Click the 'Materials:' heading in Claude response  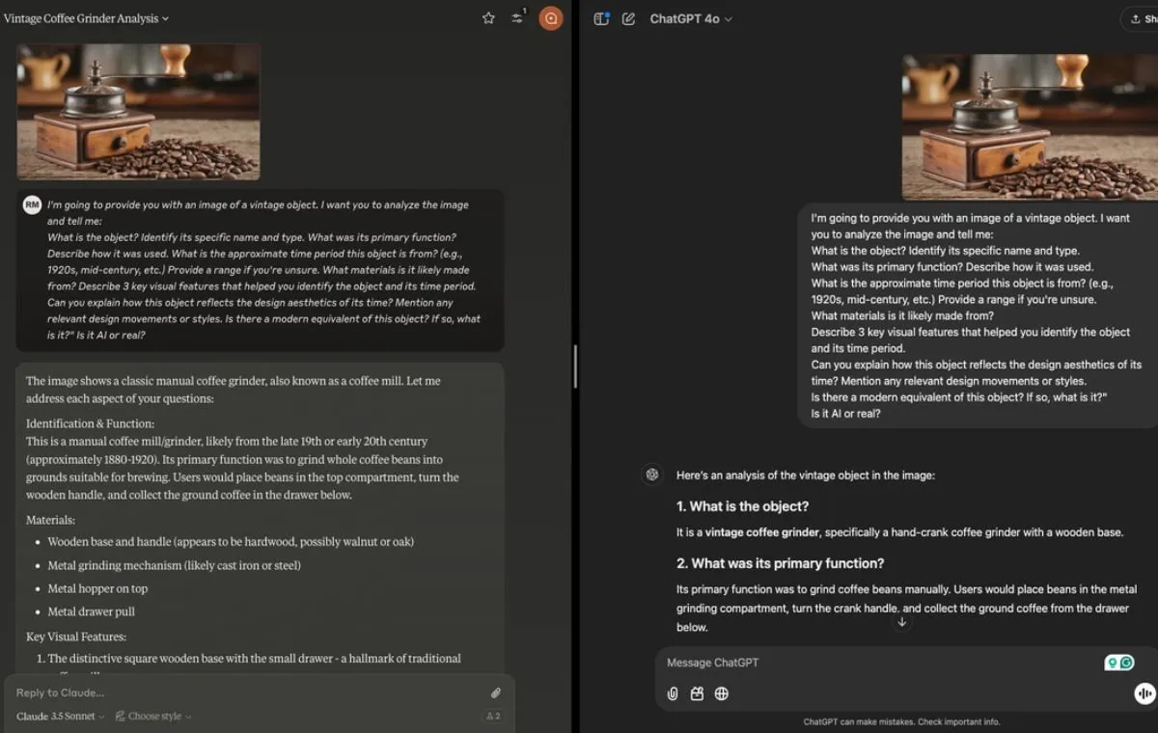50,520
